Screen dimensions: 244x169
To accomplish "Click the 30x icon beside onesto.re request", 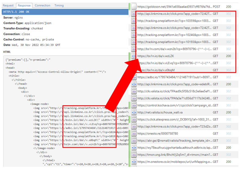I will (133, 134).
